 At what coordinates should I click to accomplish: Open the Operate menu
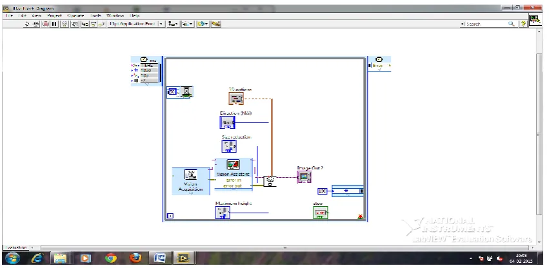(75, 15)
